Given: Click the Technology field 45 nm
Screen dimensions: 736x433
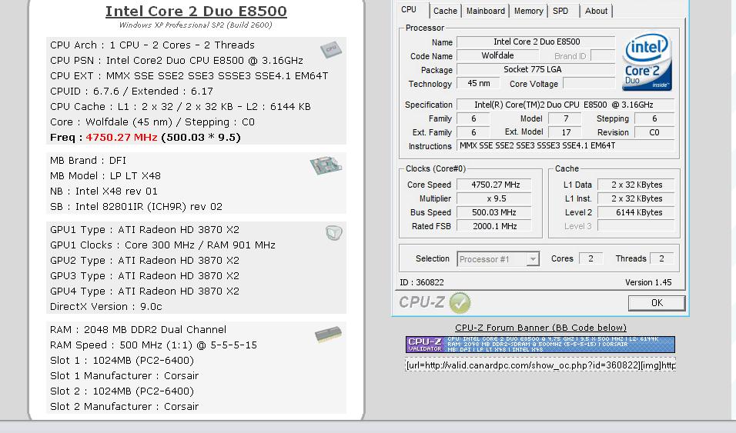Looking at the screenshot, I should (478, 83).
